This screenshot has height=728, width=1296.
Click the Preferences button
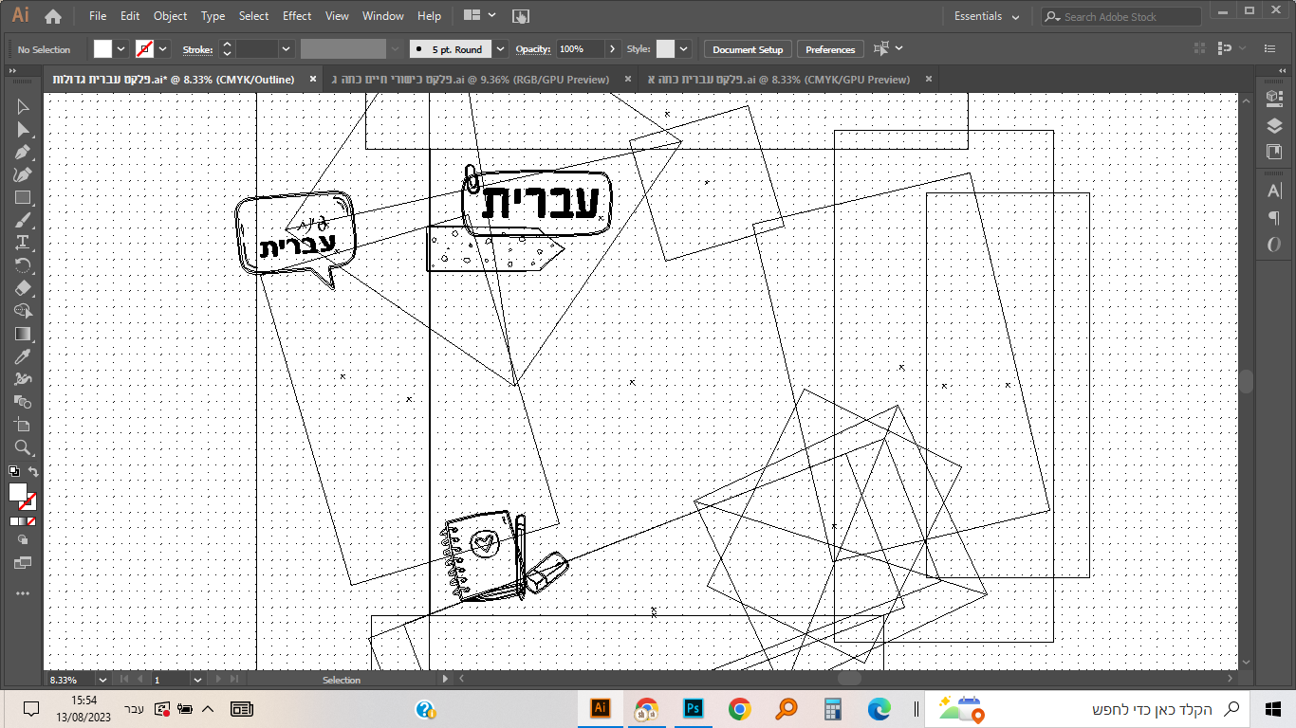click(x=830, y=49)
